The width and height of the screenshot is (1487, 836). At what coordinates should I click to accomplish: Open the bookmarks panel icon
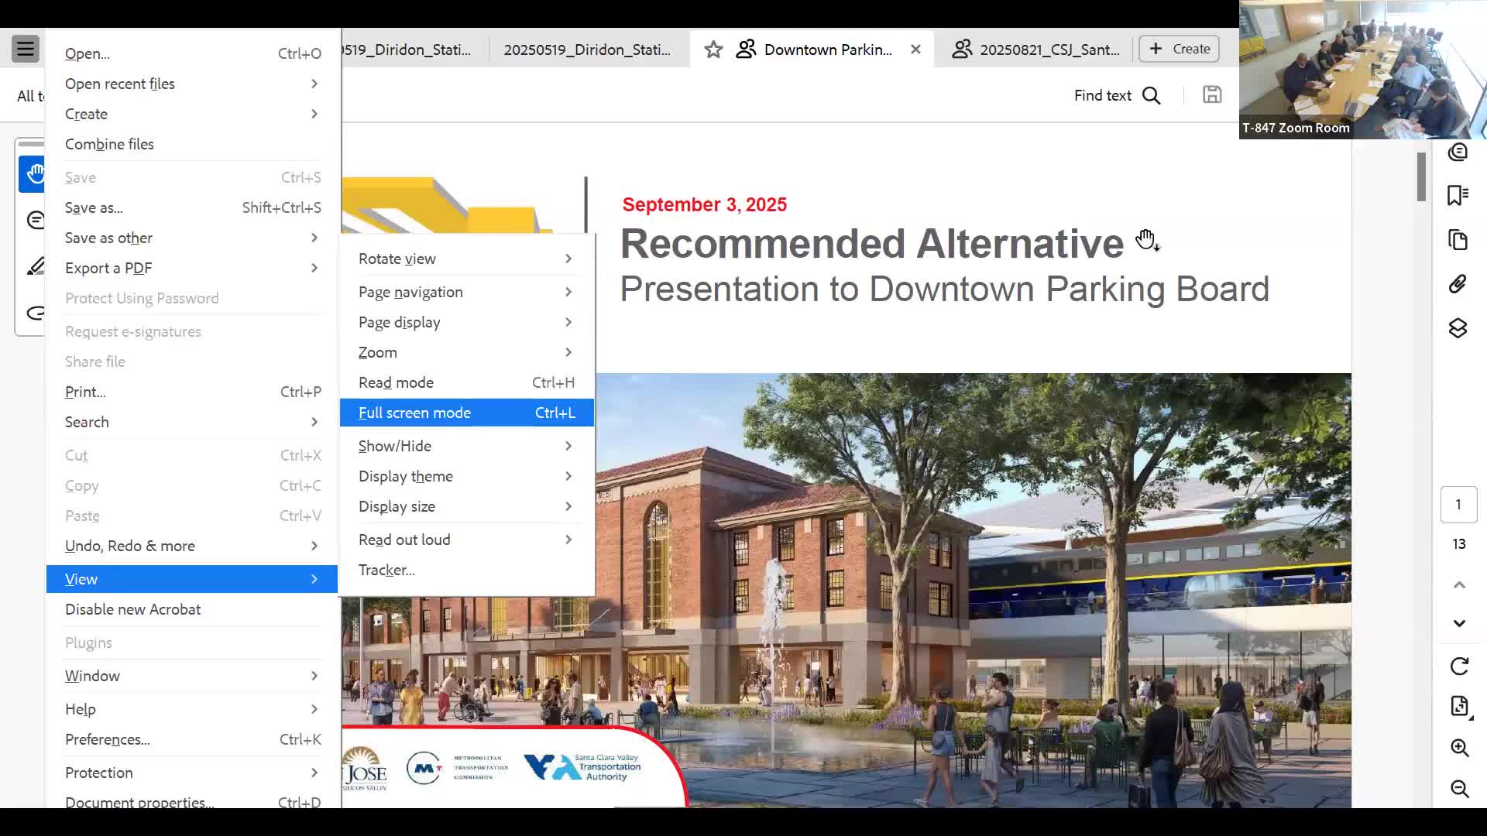[x=1458, y=195]
